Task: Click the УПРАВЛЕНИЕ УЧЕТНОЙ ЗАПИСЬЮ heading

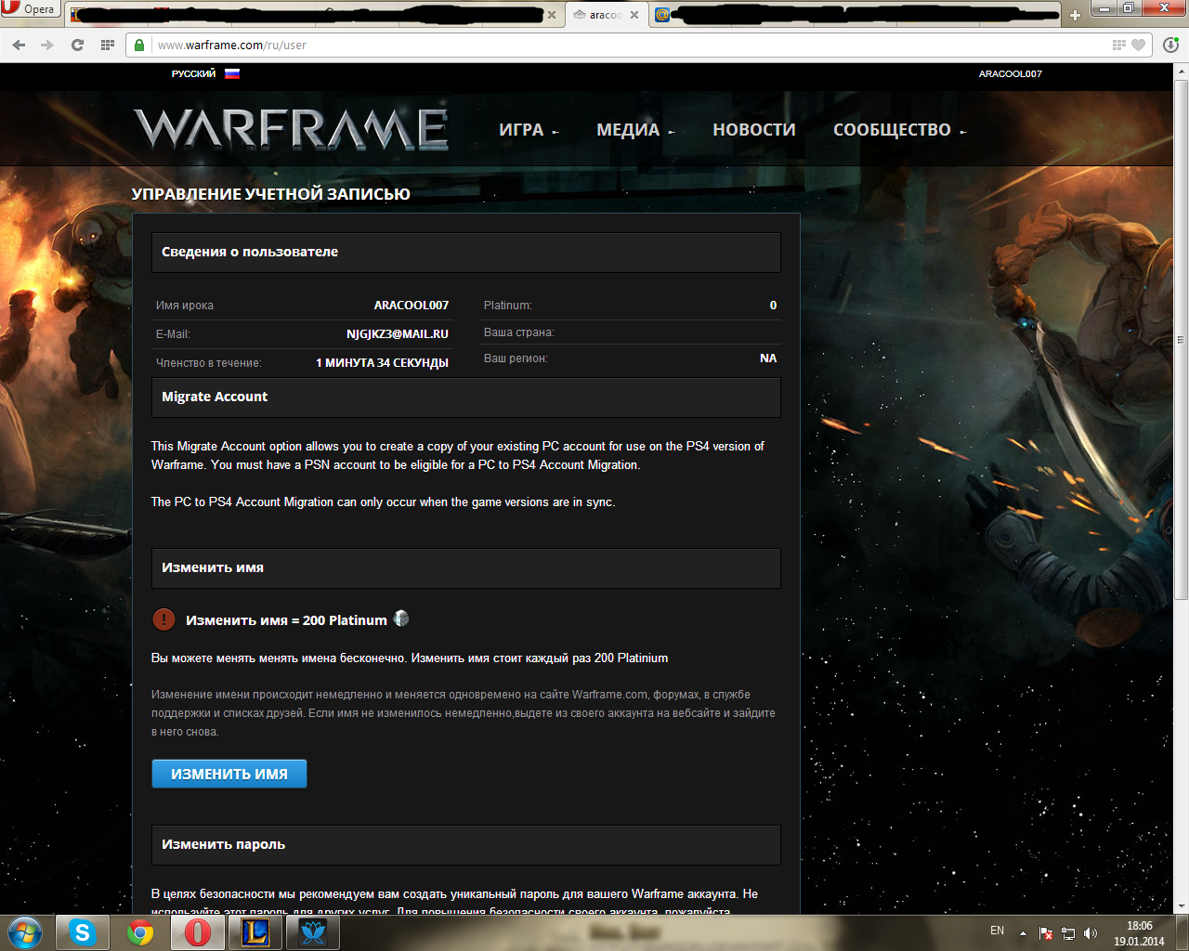Action: point(270,193)
